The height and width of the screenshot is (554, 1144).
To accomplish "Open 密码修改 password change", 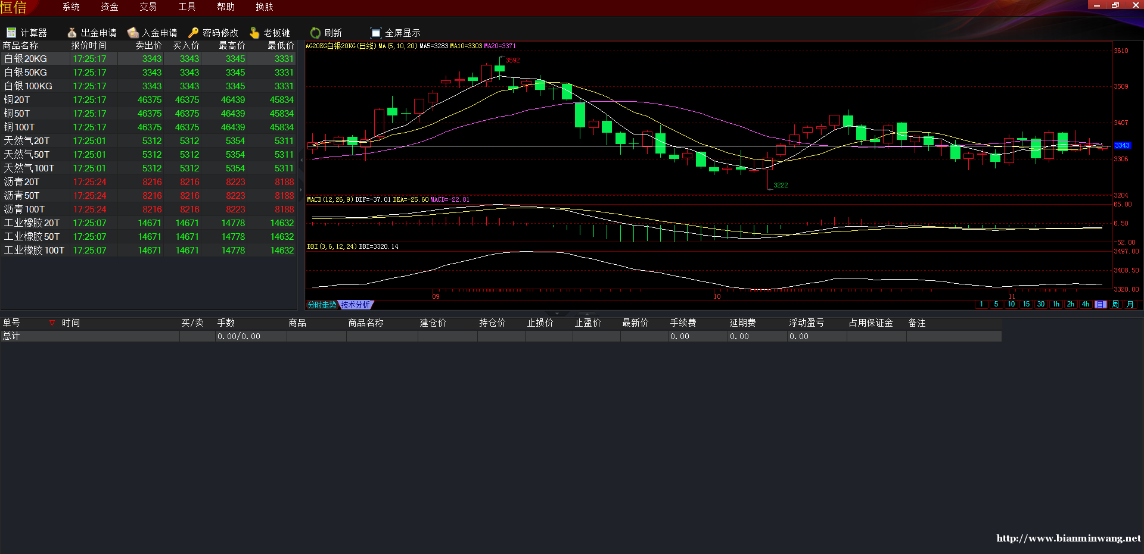I will pos(213,33).
